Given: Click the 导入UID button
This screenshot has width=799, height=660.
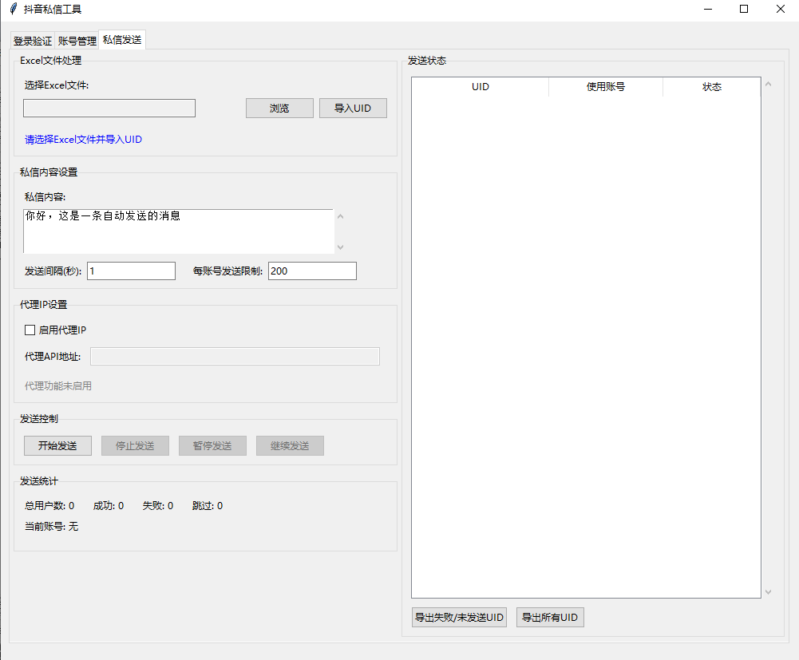Looking at the screenshot, I should (x=353, y=108).
